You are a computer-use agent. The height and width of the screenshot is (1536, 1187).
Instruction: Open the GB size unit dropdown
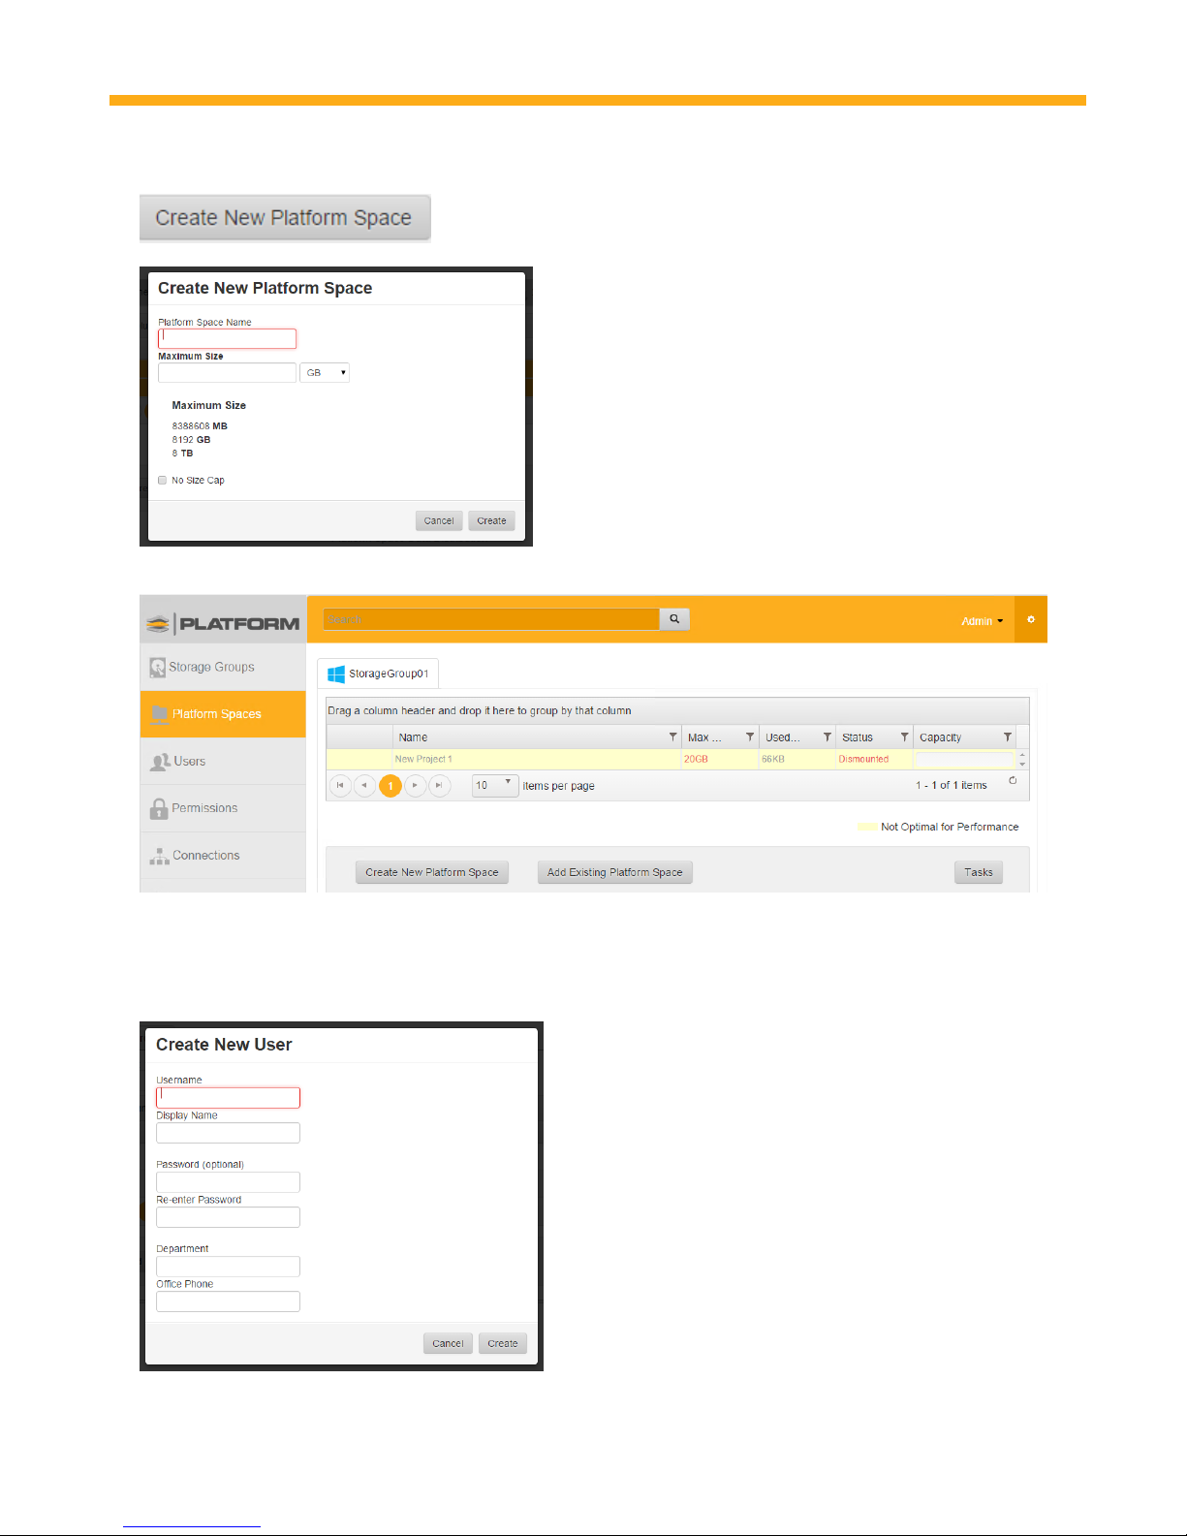[325, 373]
